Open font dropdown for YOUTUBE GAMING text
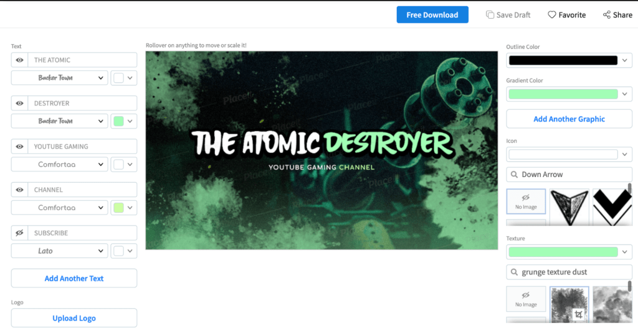 point(59,165)
